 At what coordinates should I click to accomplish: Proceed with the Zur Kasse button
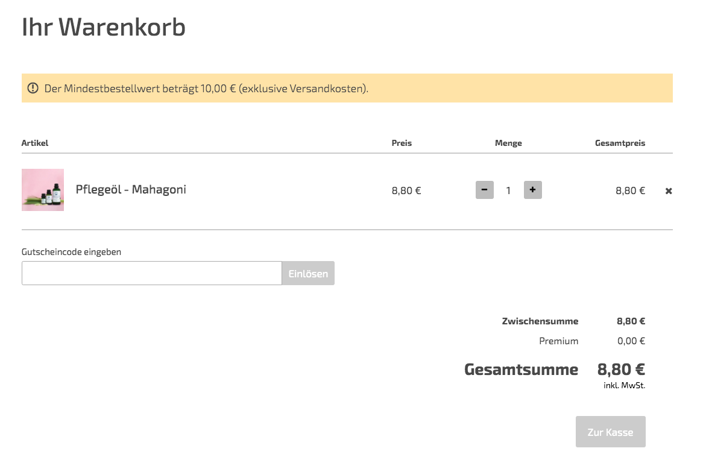click(611, 432)
